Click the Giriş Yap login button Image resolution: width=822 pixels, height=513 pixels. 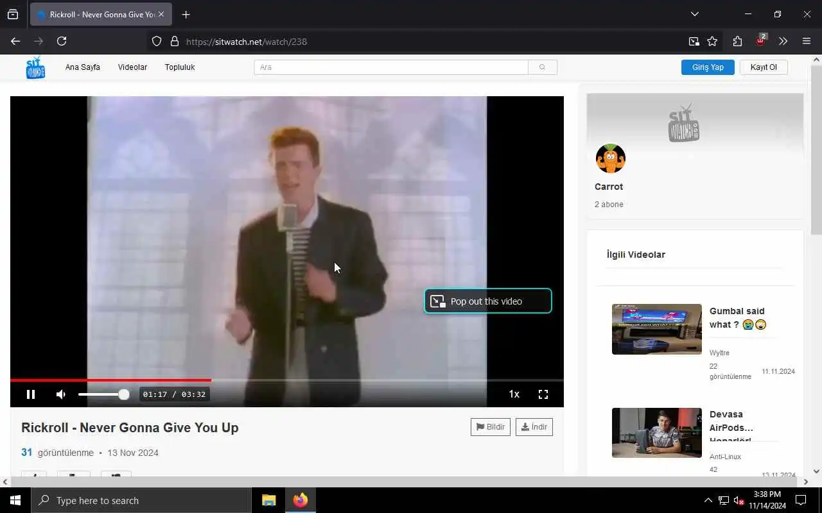pos(708,67)
